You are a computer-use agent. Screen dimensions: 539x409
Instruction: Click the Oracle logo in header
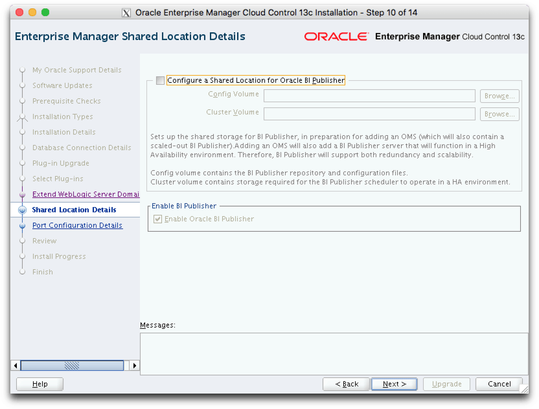pyautogui.click(x=336, y=36)
